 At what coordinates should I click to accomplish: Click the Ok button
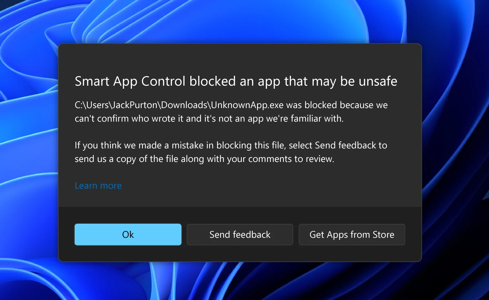click(x=128, y=235)
